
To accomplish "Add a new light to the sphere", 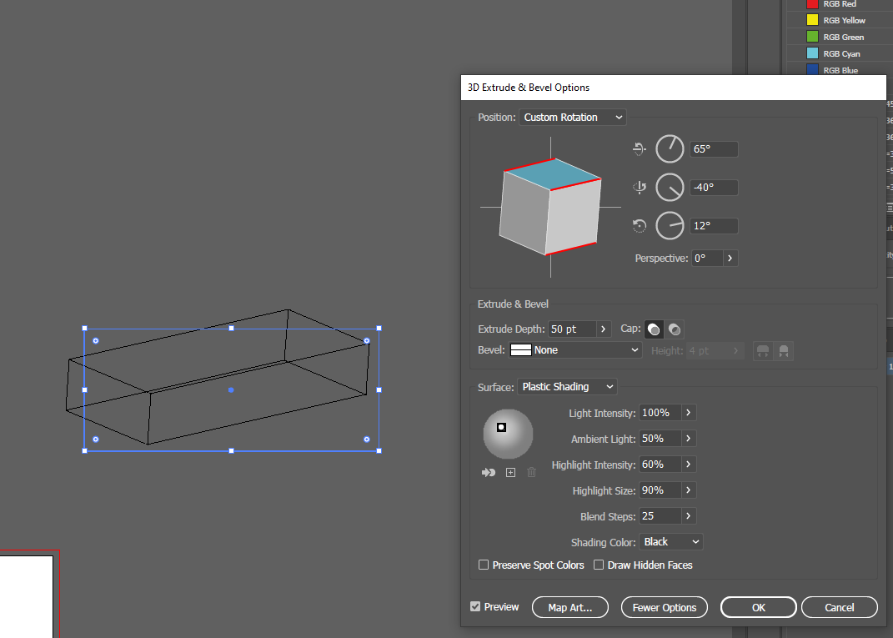I will [x=510, y=473].
